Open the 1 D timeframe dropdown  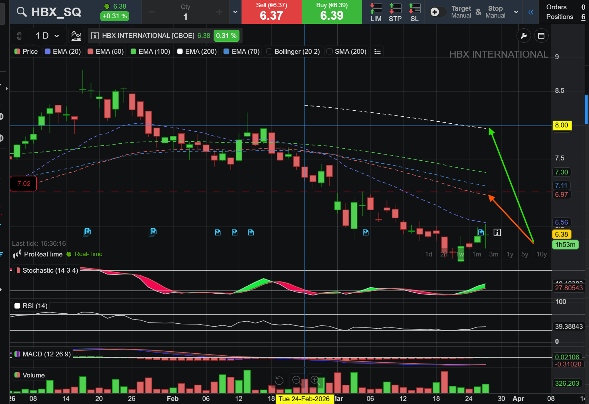(47, 36)
